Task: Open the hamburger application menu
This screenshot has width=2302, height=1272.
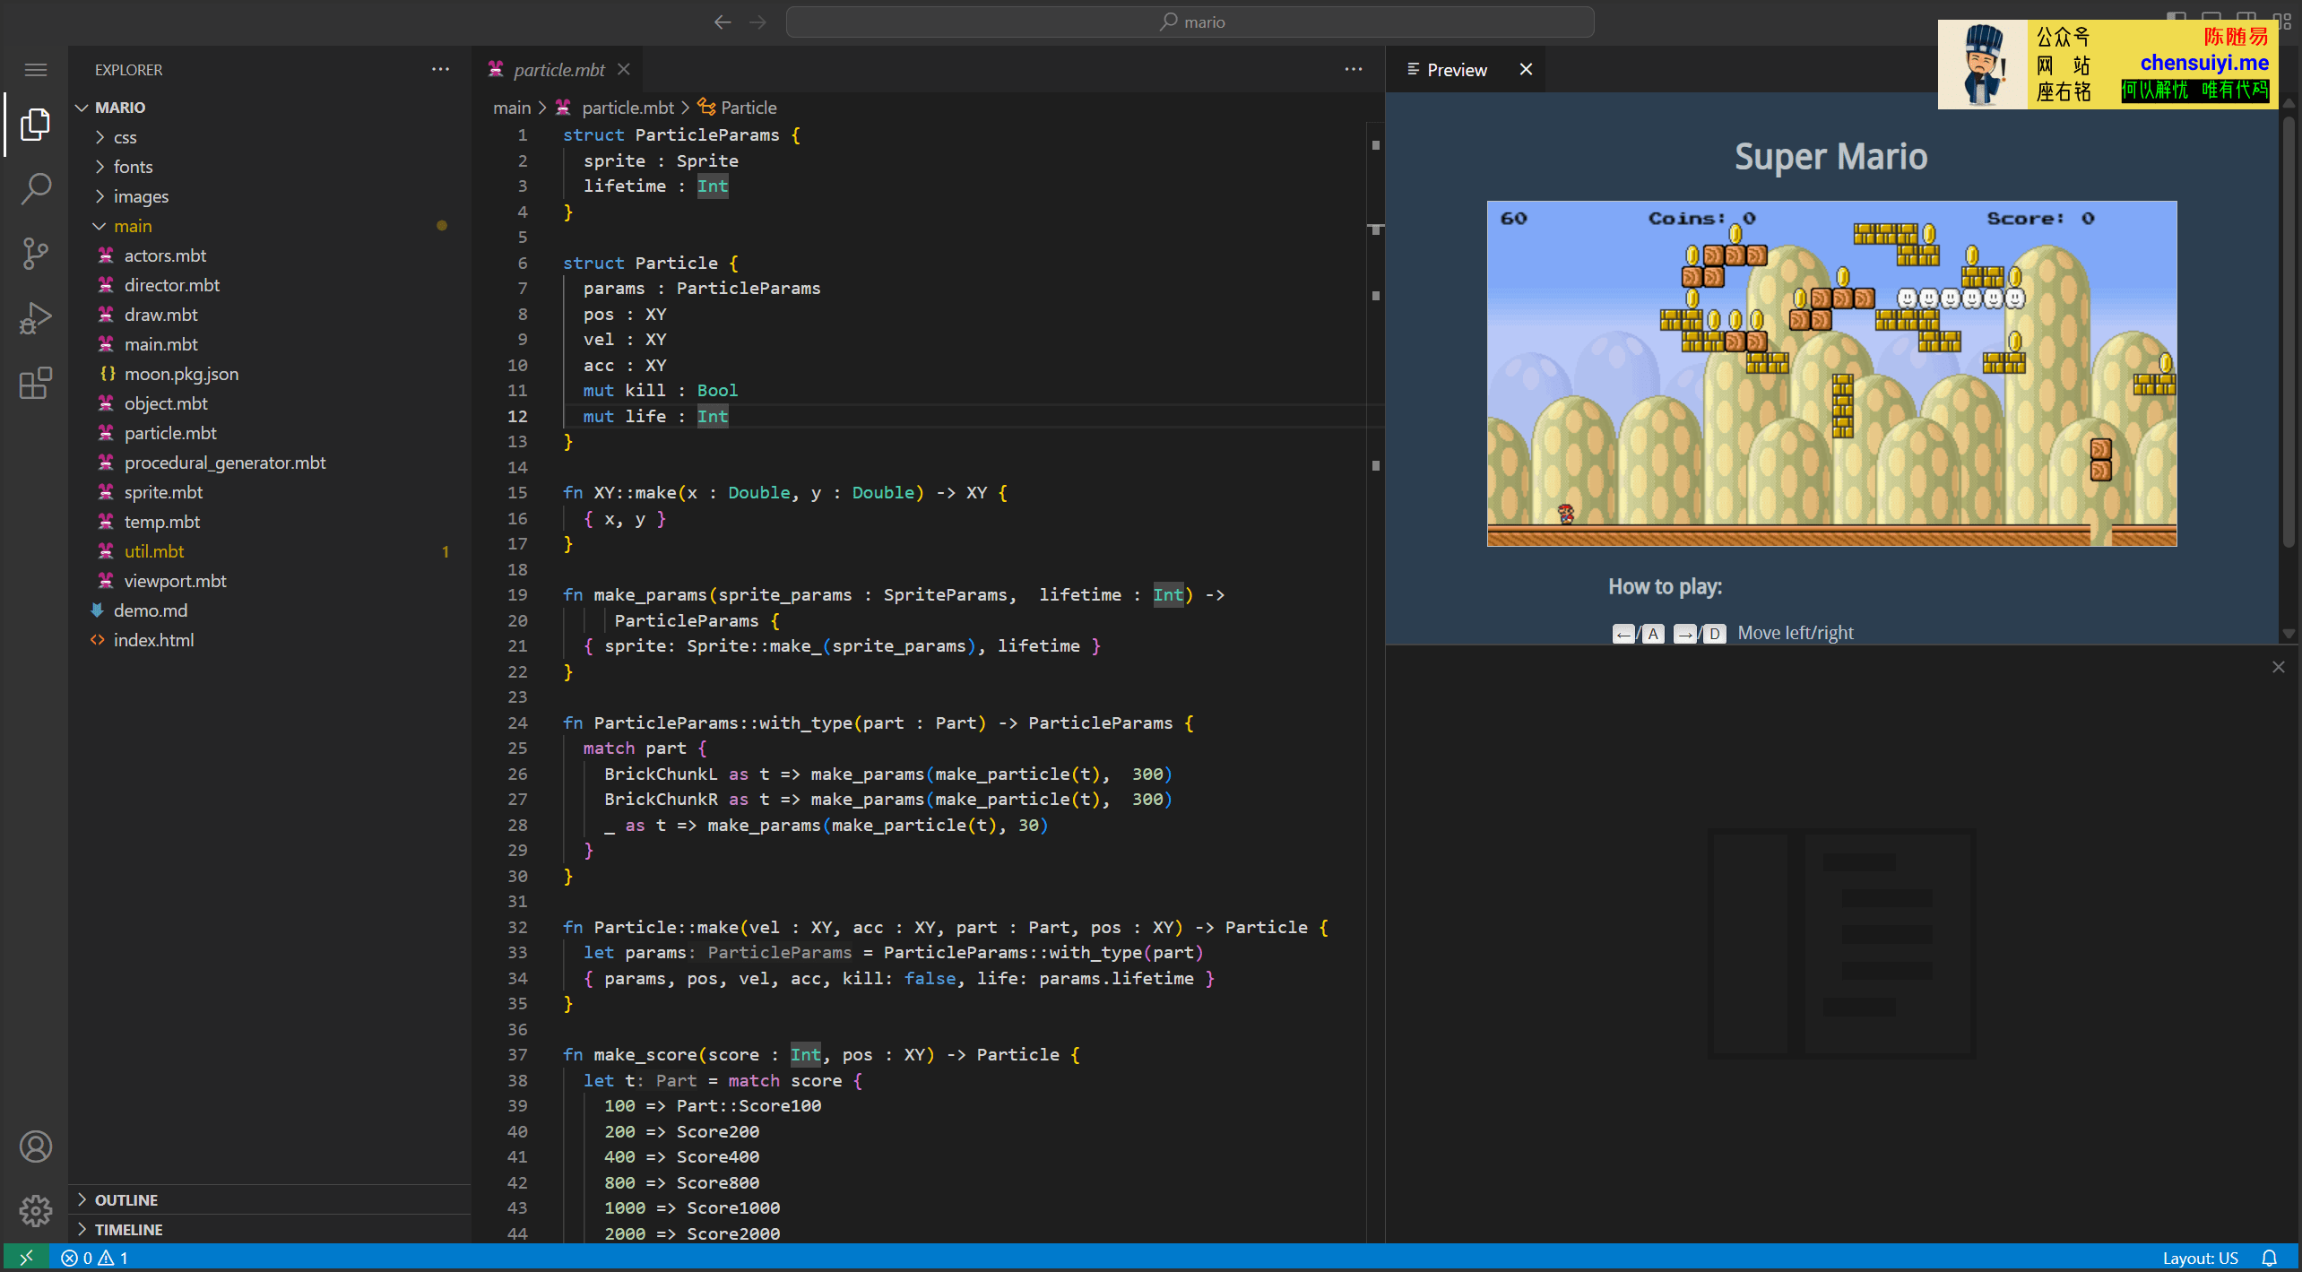Action: pos(35,70)
